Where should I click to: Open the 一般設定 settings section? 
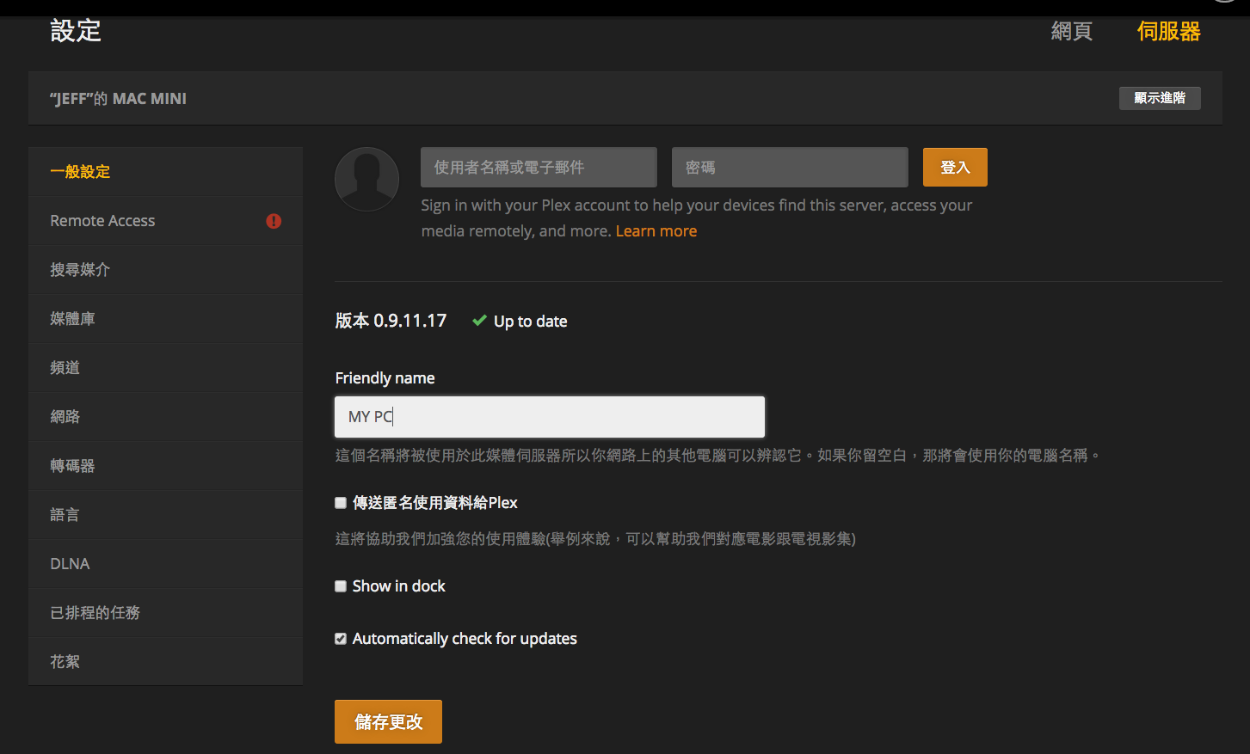point(165,171)
